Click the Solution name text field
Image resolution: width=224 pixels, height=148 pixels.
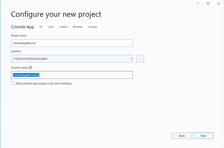point(72,75)
